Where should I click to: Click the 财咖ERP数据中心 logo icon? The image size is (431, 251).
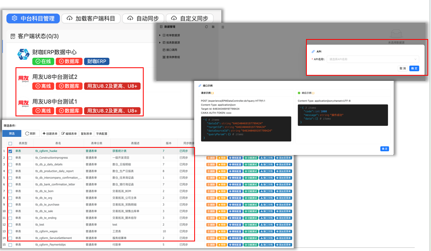23,55
